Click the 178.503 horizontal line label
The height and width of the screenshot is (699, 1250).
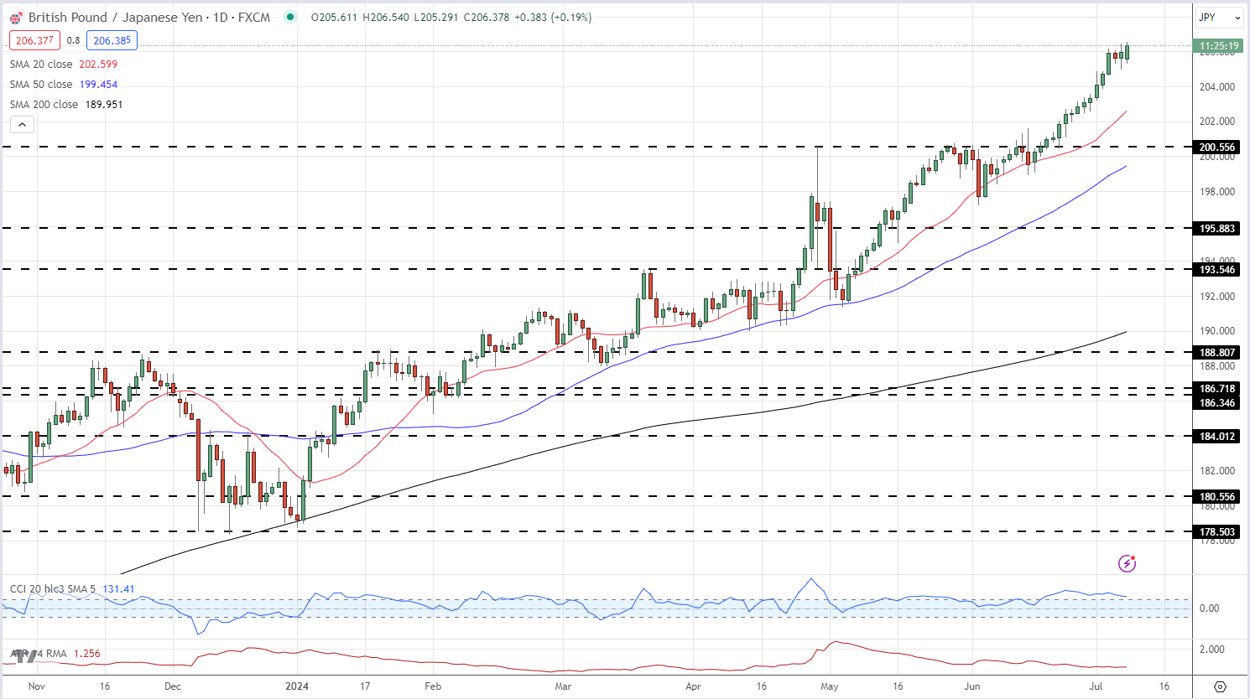[x=1217, y=531]
